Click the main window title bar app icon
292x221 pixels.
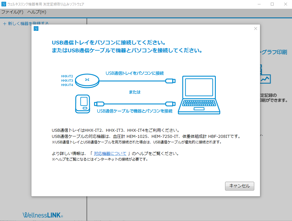(4, 4)
